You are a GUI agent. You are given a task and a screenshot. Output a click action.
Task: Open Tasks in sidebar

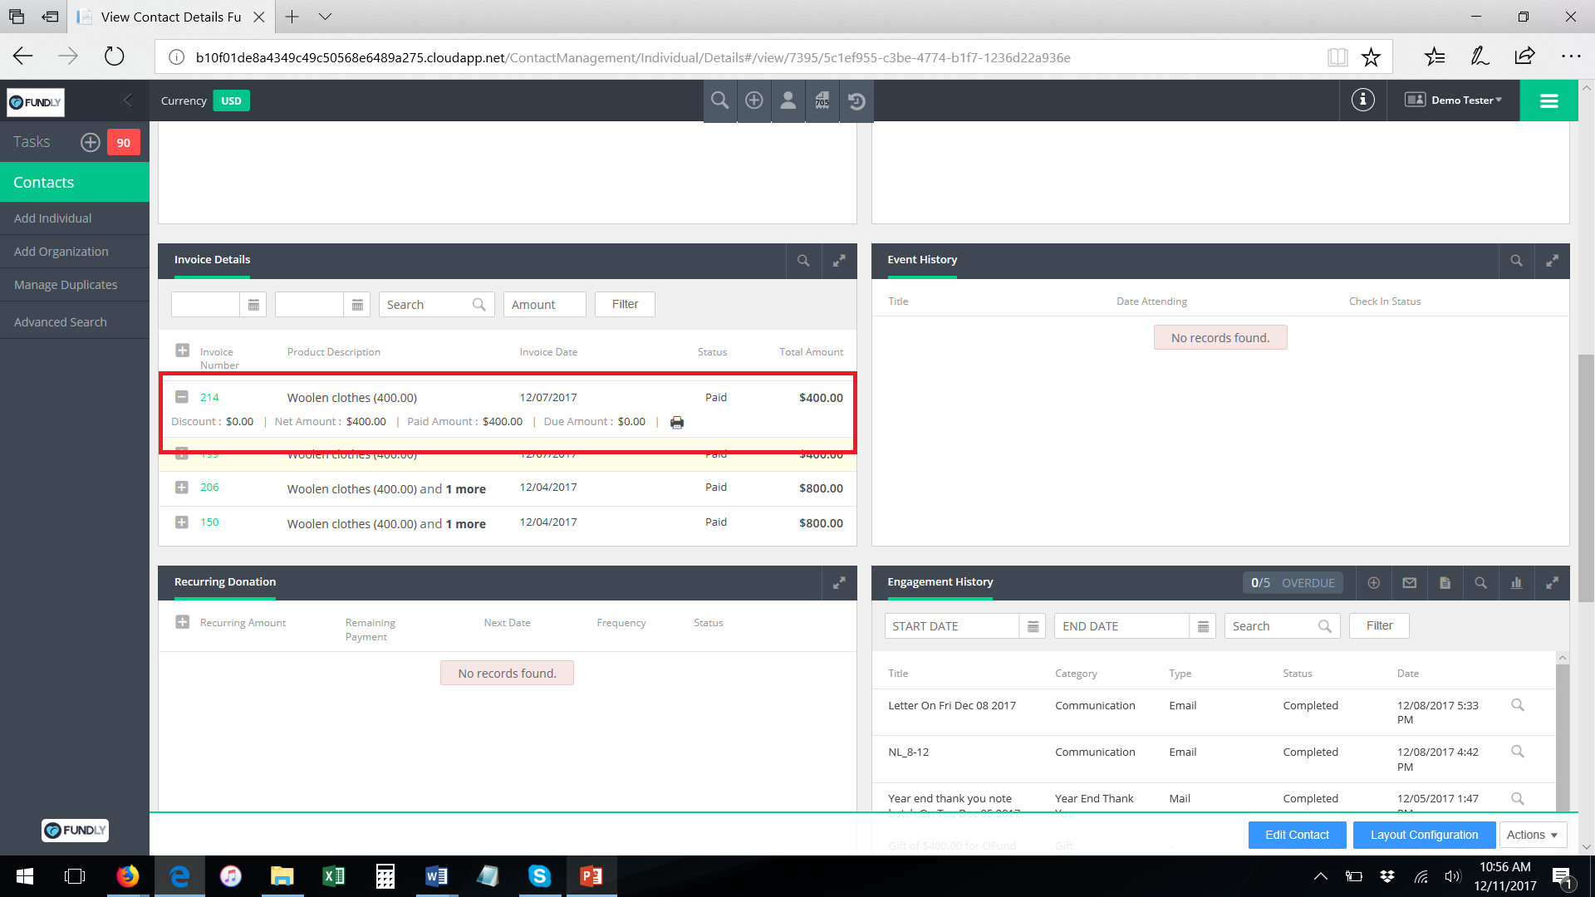(x=32, y=142)
